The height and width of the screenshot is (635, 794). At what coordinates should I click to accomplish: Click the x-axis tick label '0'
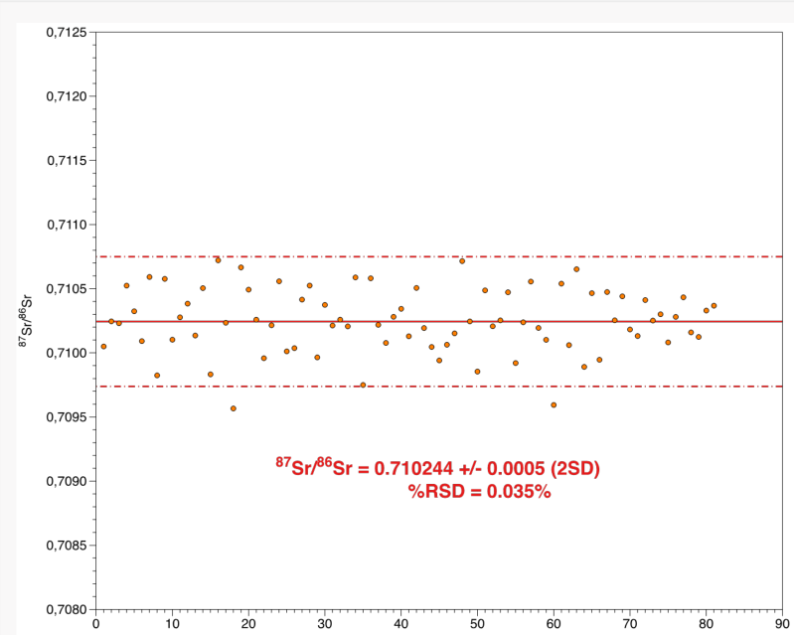tap(96, 624)
